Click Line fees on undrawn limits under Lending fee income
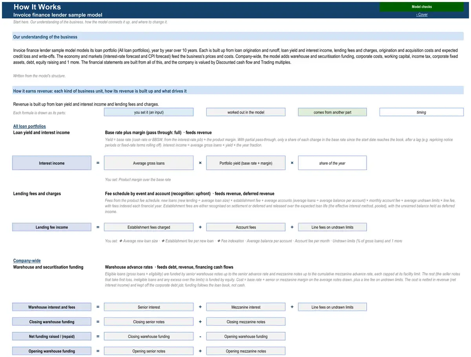471x357 pixels. [x=332, y=227]
